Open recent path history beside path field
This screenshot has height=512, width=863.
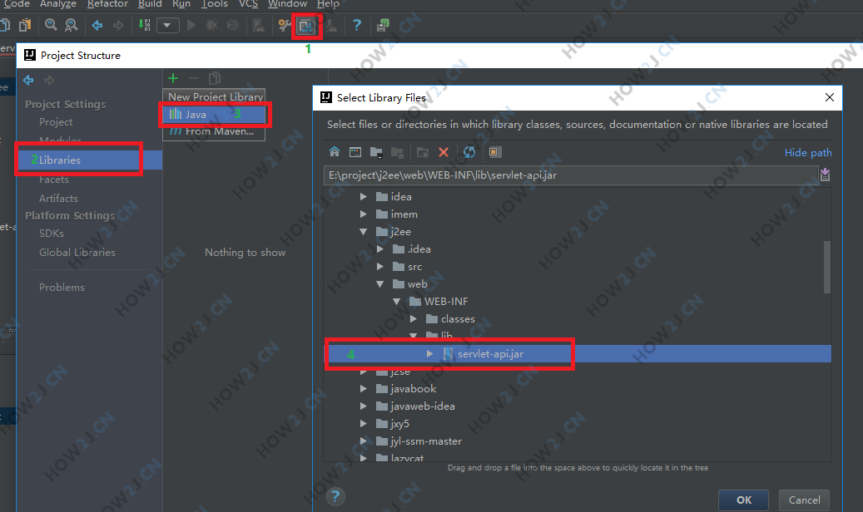coord(825,175)
